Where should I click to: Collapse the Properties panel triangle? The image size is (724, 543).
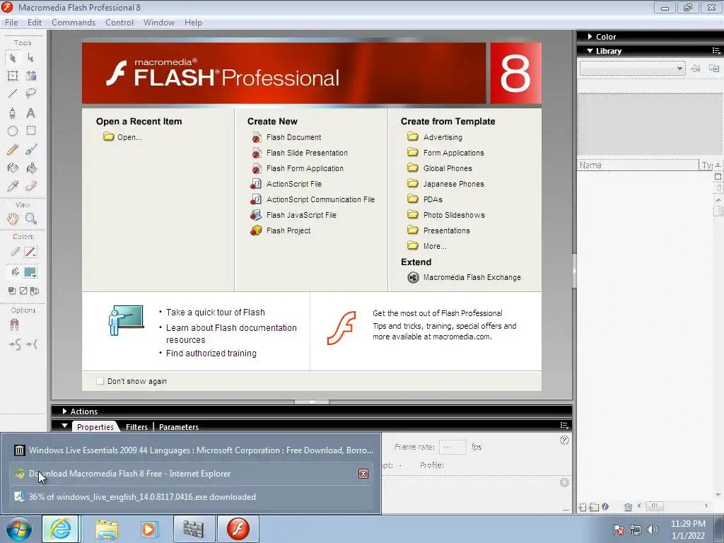coord(64,426)
